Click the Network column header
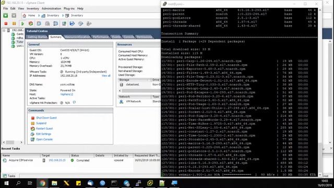The width and height of the screenshot is (334, 188). [134, 97]
